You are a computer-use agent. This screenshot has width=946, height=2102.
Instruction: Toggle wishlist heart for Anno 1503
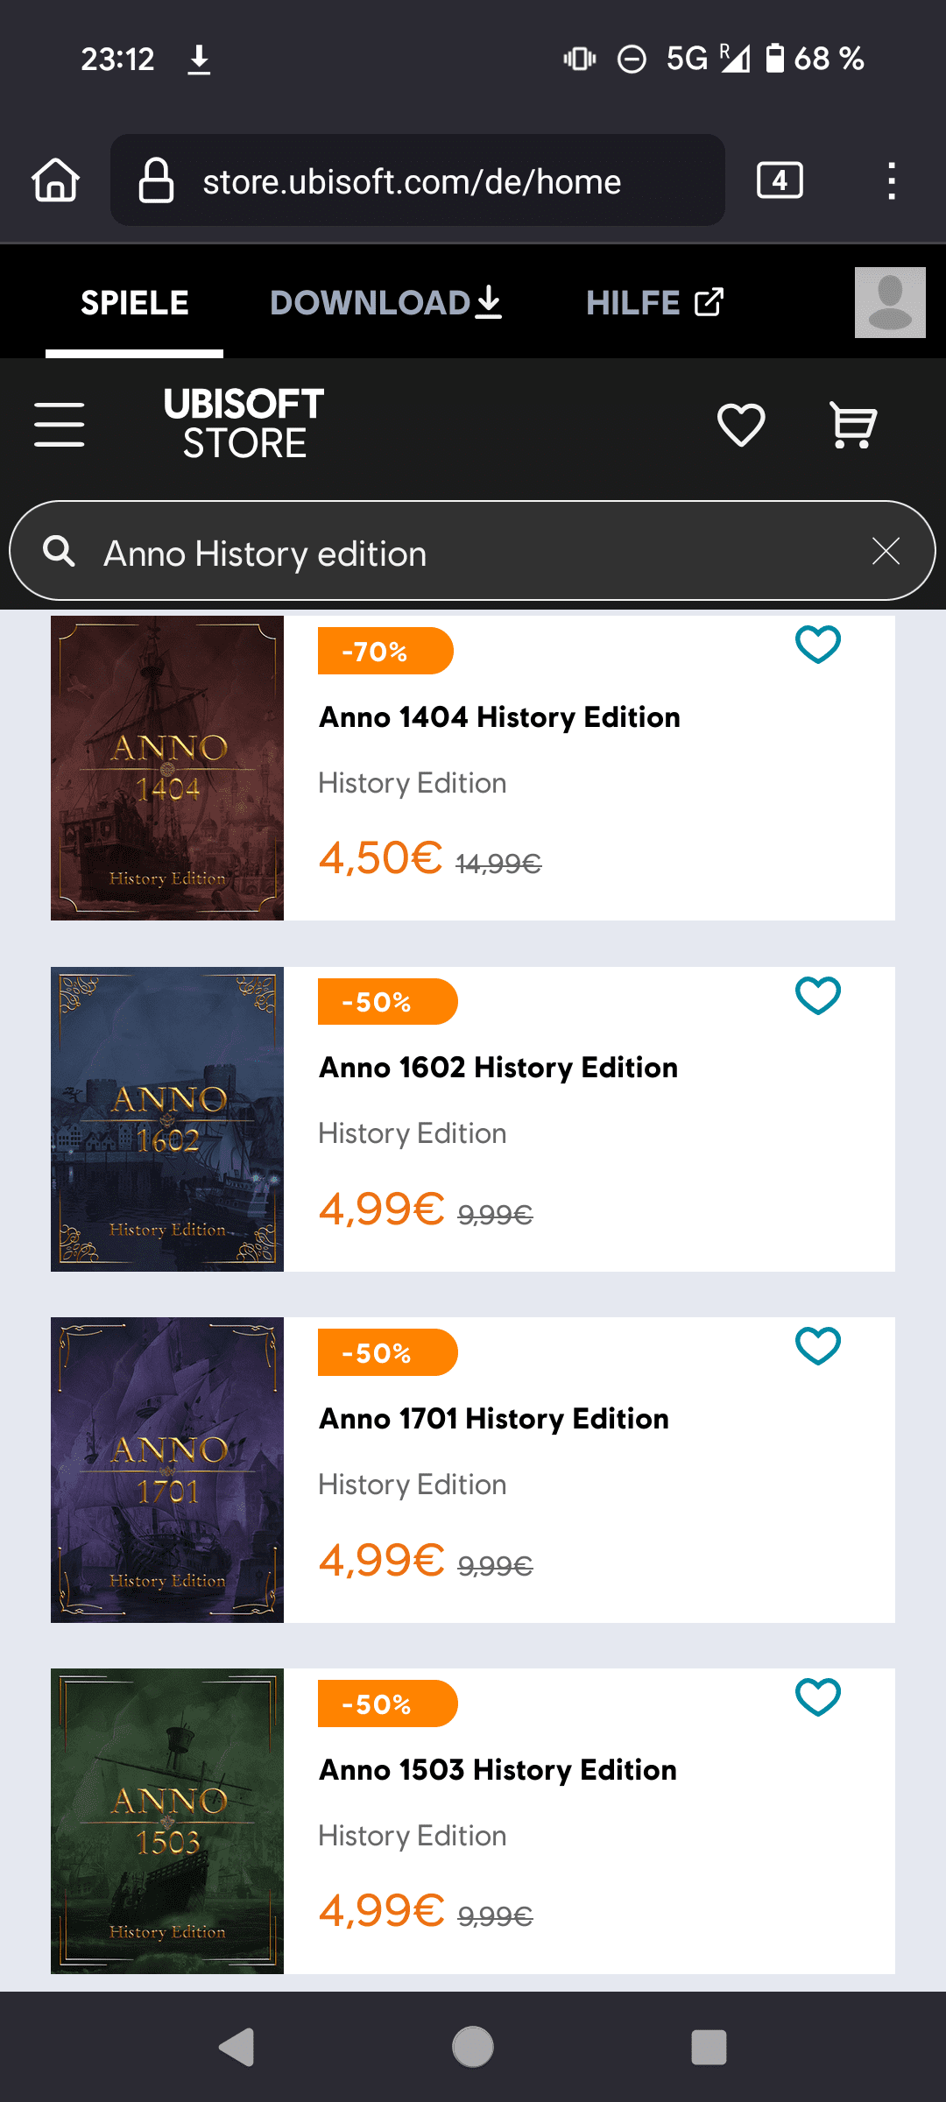[818, 1697]
